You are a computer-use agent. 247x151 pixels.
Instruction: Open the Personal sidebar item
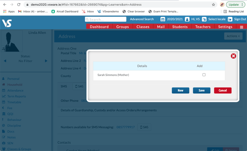point(13,79)
